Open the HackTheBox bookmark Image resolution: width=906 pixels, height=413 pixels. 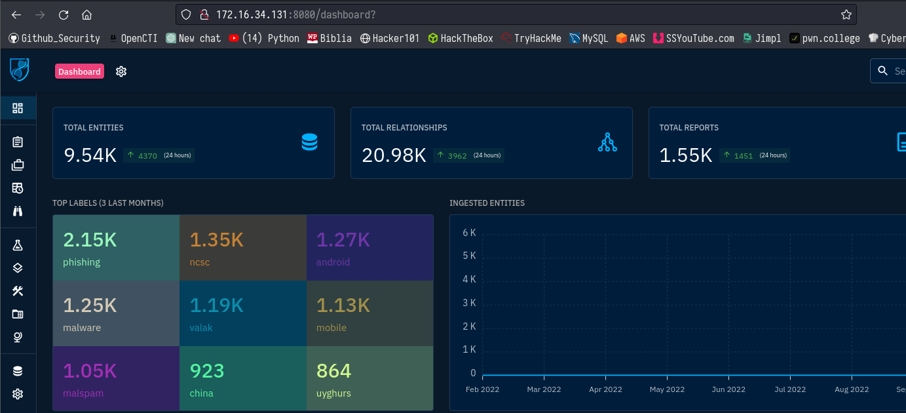pos(460,38)
